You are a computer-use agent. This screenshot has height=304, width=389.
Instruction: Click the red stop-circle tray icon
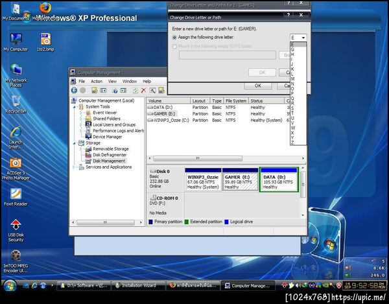339,286
